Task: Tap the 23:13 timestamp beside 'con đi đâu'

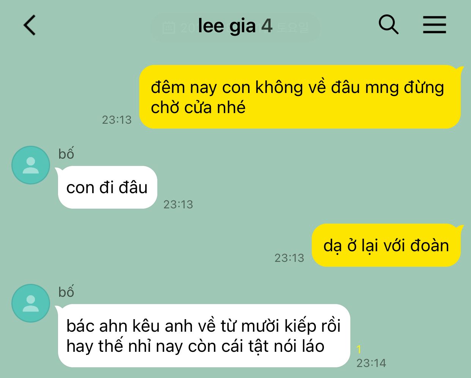Action: pos(178,205)
